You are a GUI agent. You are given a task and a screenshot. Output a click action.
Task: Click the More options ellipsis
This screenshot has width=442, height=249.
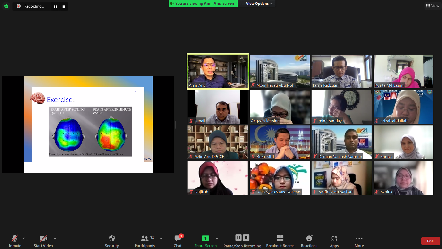tap(359, 241)
